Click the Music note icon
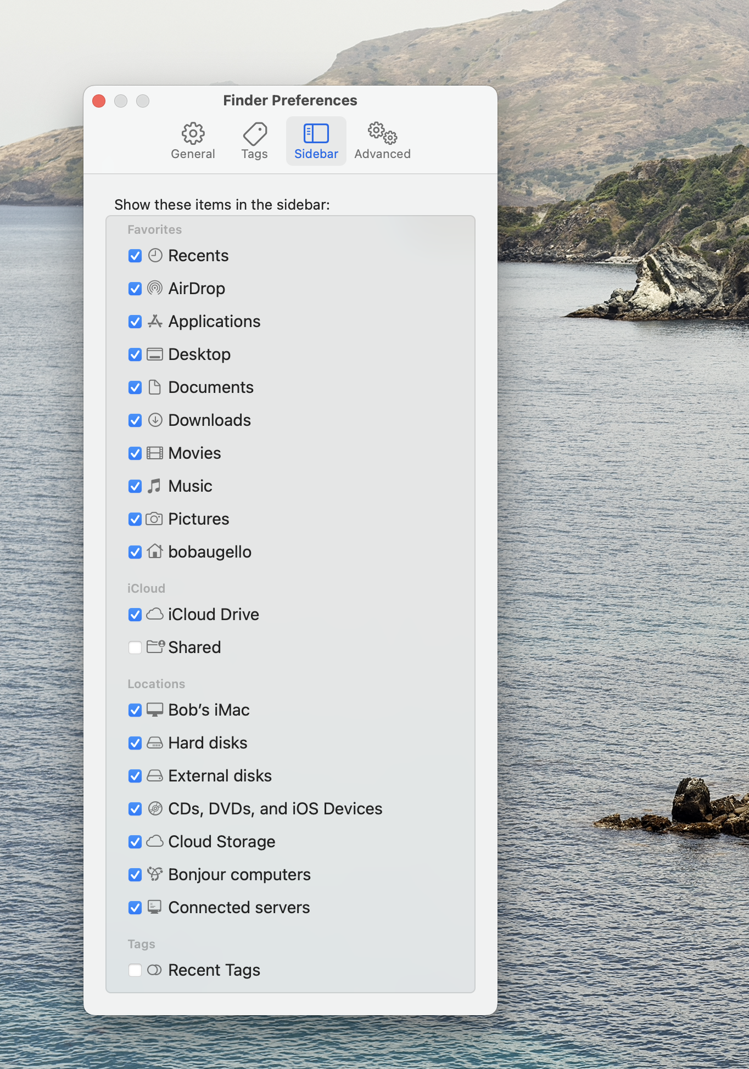749x1069 pixels. (x=155, y=486)
